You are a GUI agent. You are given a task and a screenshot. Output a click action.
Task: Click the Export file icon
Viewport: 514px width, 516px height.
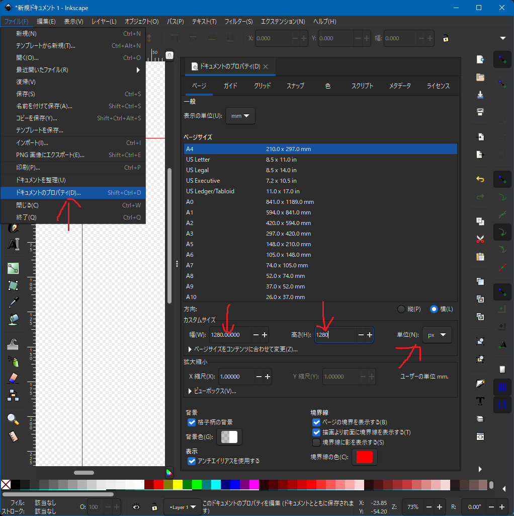coord(480,155)
